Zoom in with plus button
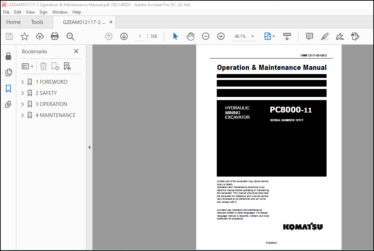374x251 pixels. (221, 36)
